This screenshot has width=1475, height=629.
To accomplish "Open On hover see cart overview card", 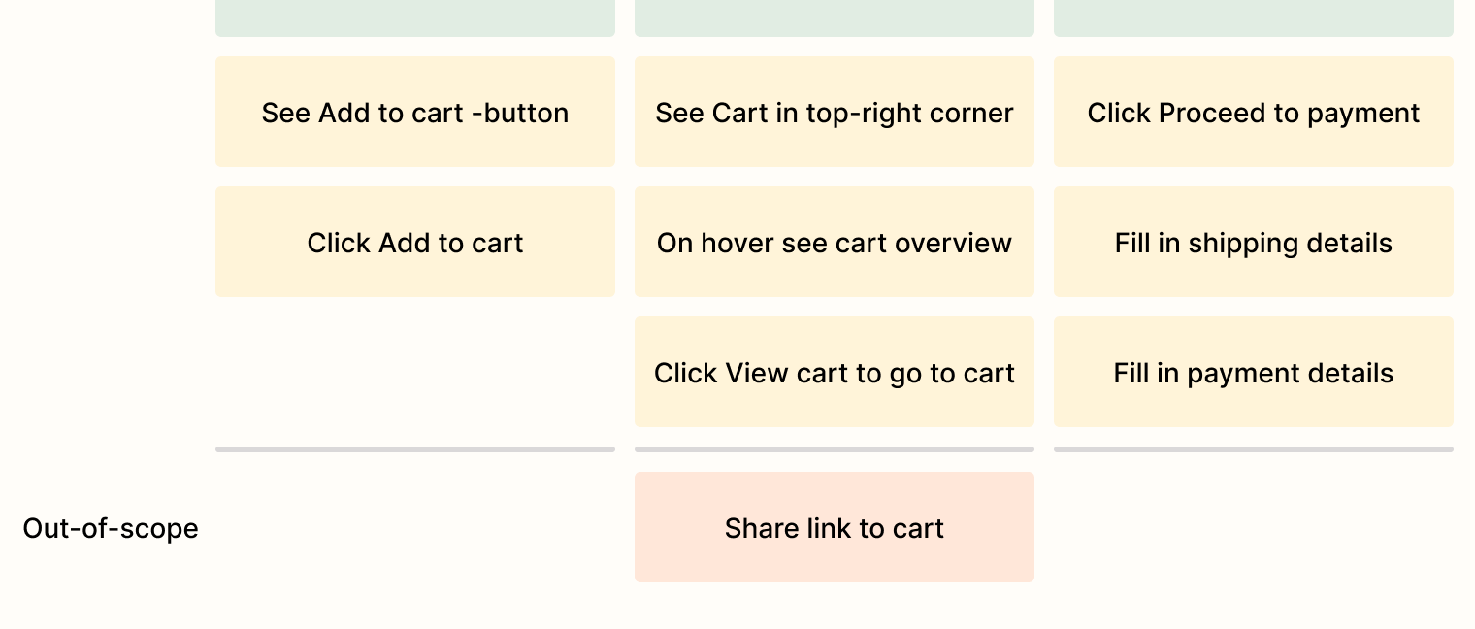I will (835, 242).
